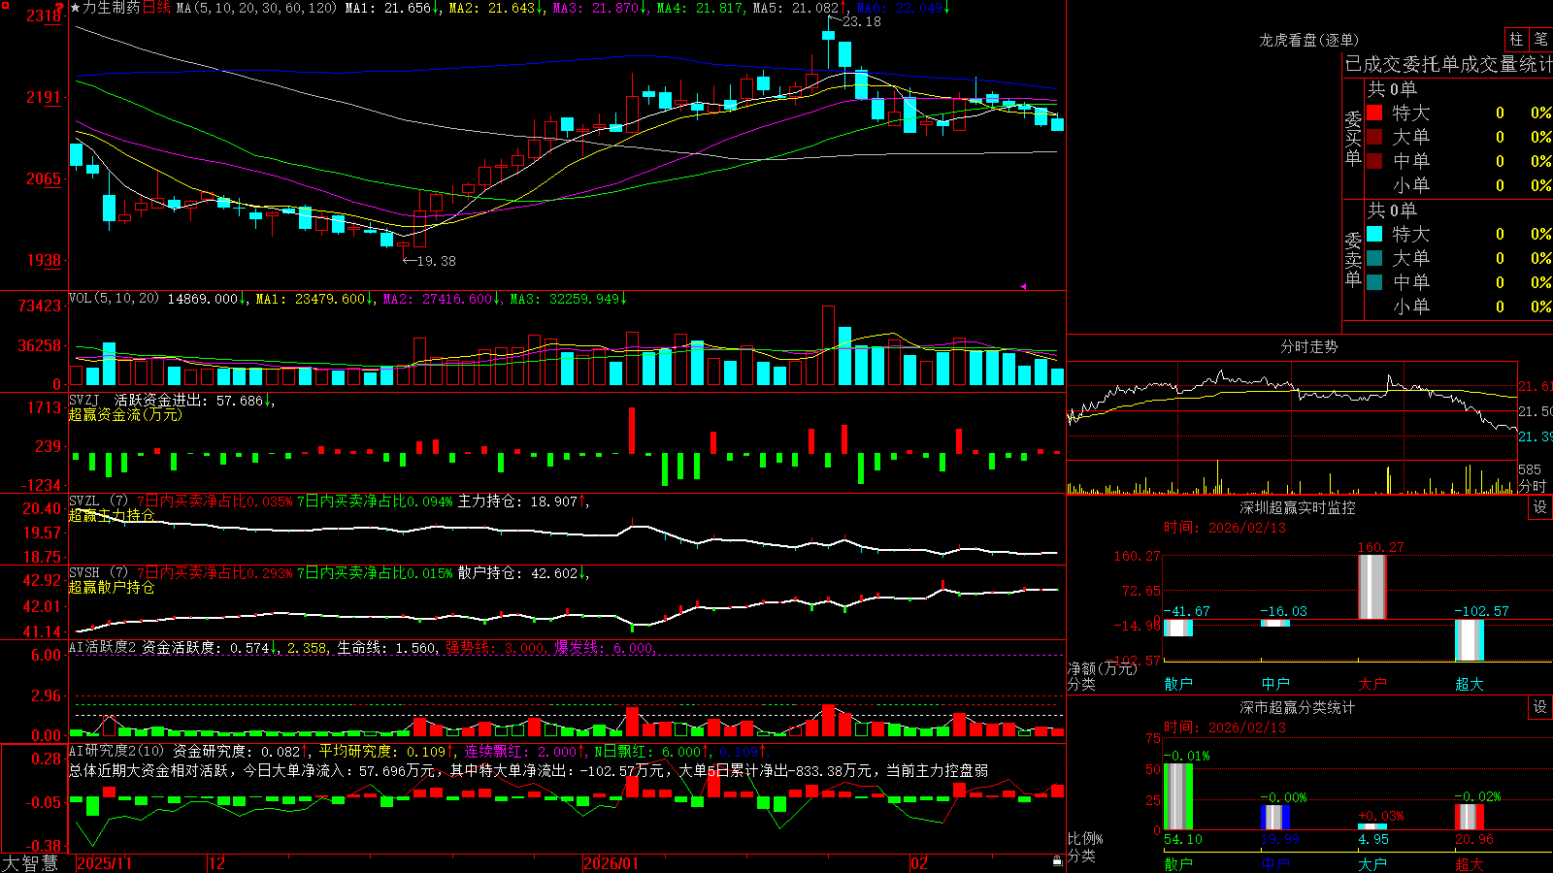Switch order panel to 笔 tick view
Image resolution: width=1553 pixels, height=873 pixels.
click(1540, 40)
